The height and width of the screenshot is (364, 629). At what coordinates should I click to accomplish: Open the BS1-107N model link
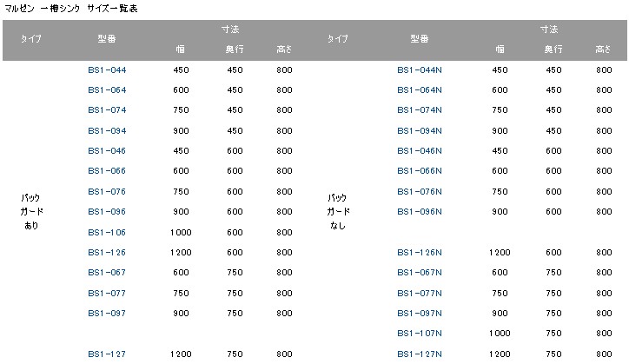(420, 334)
